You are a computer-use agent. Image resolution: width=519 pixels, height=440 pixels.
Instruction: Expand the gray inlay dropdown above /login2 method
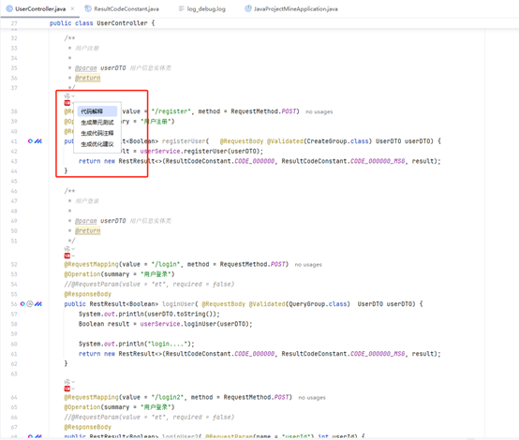[69, 382]
